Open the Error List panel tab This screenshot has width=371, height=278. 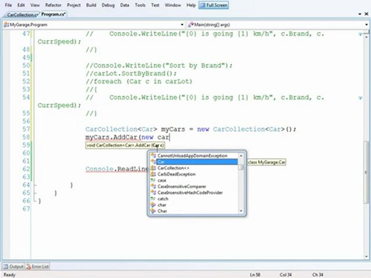coord(37,266)
